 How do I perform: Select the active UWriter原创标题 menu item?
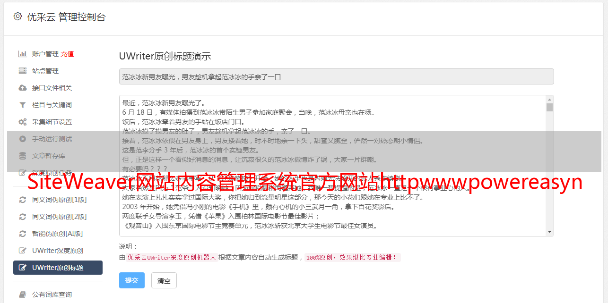coord(58,268)
